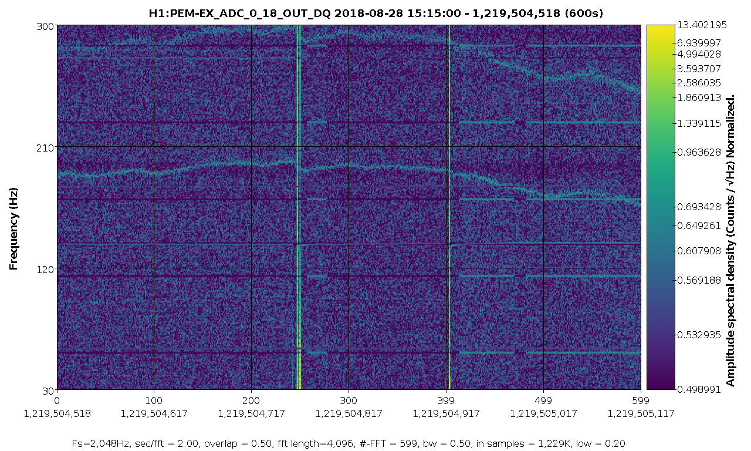
Task: Click the time tick label 1,219,504,717
Action: (251, 413)
